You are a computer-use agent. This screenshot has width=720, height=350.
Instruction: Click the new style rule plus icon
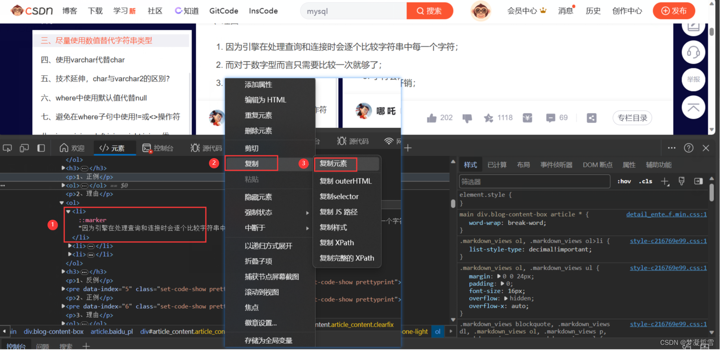[x=665, y=181]
